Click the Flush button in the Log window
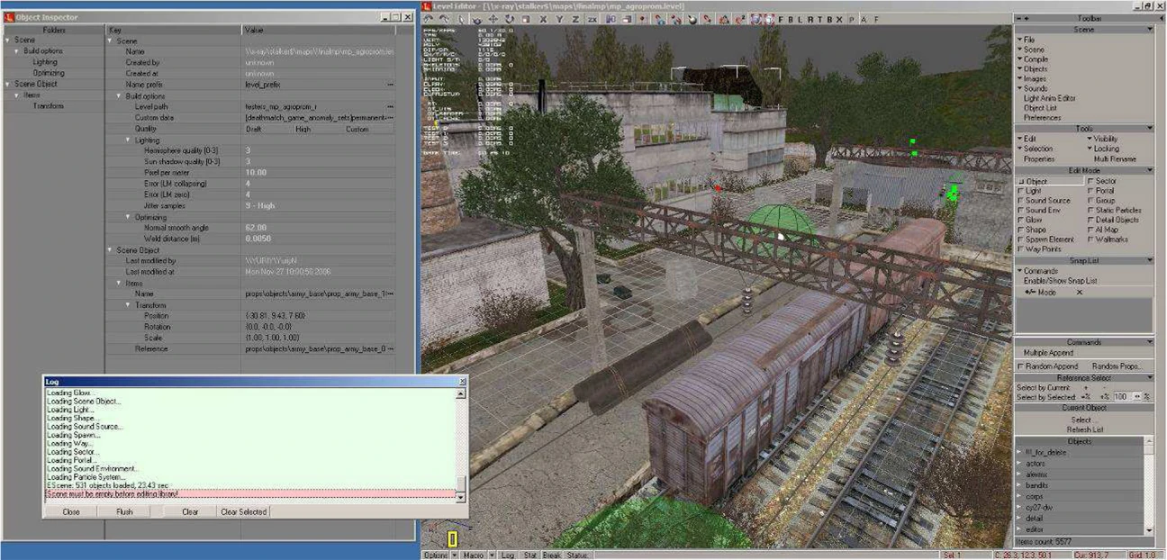The width and height of the screenshot is (1167, 560). click(x=125, y=511)
